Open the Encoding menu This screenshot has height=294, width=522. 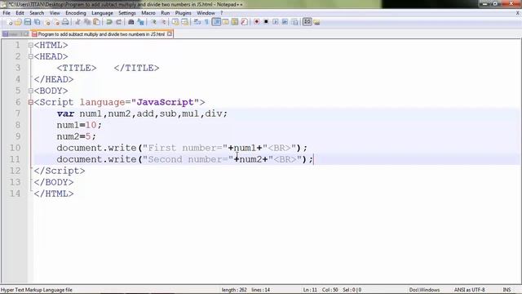pyautogui.click(x=76, y=13)
